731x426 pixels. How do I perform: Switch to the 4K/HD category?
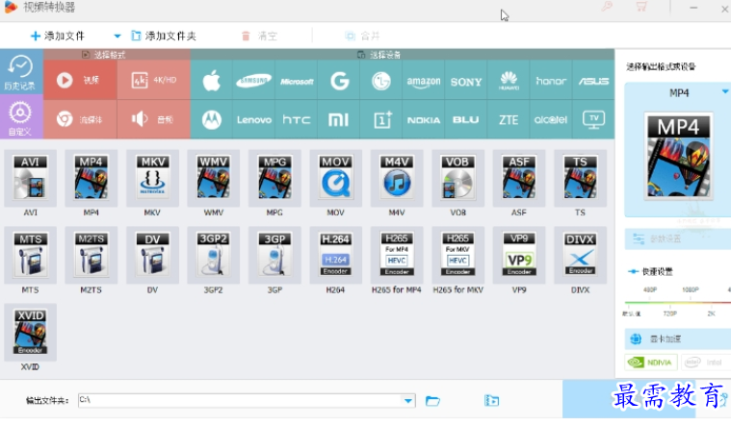pyautogui.click(x=154, y=80)
